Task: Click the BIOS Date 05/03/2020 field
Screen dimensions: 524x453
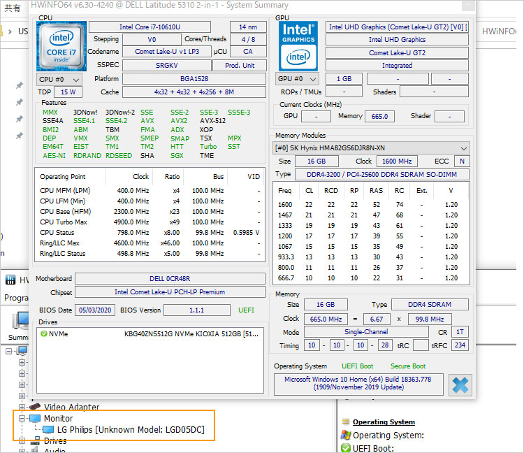Action: [95, 310]
